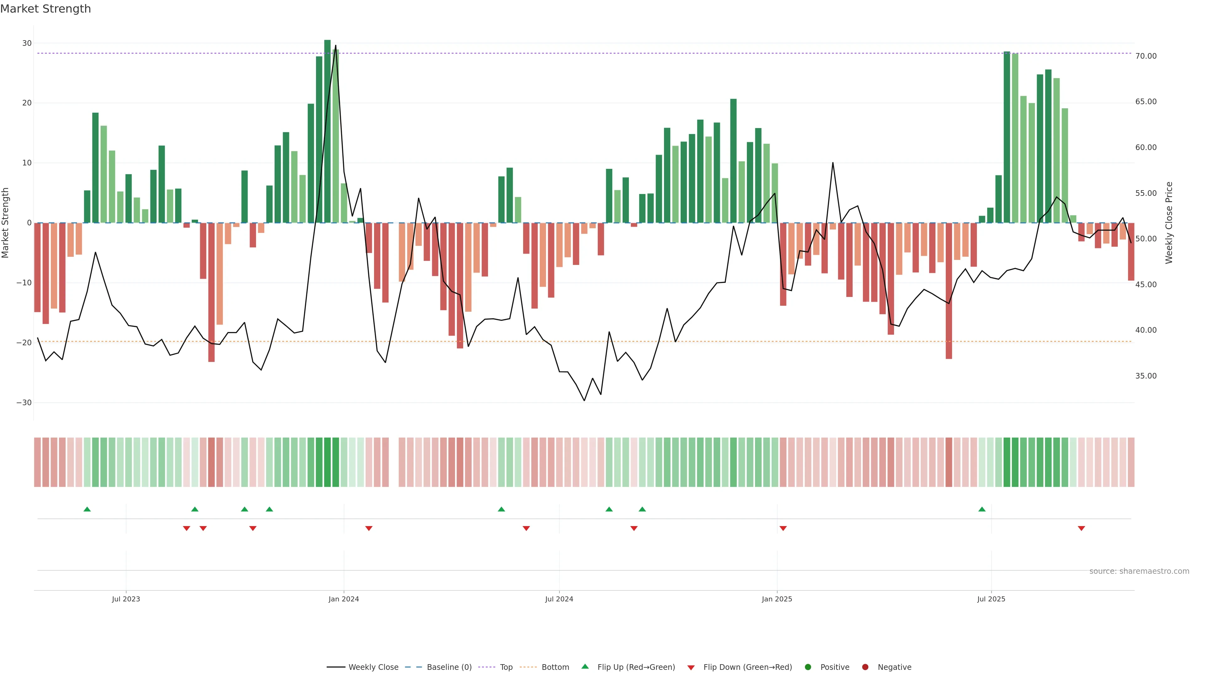
Task: Click the Flip Down red triangle legend icon
Action: [x=691, y=668]
